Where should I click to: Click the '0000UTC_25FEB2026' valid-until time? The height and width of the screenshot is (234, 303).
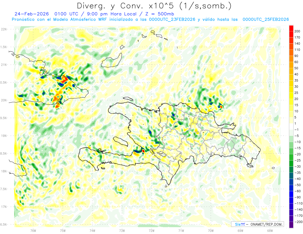coord(266,19)
